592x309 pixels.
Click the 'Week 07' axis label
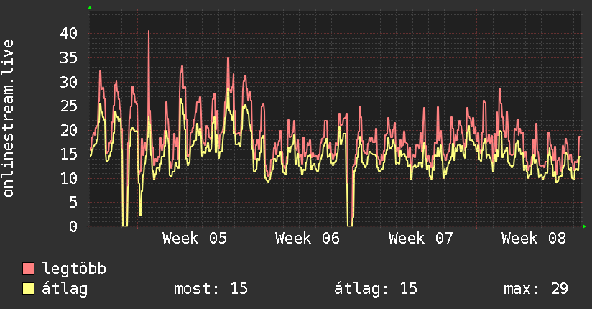click(420, 239)
